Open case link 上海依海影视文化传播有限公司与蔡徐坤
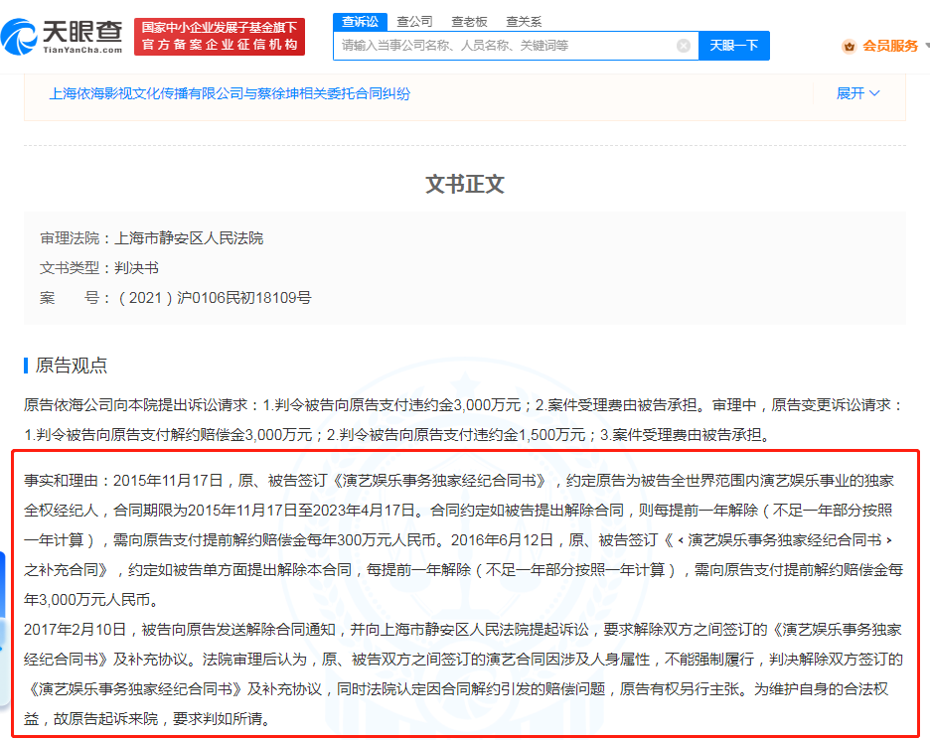Viewport: 930px width, 740px height. tap(230, 93)
